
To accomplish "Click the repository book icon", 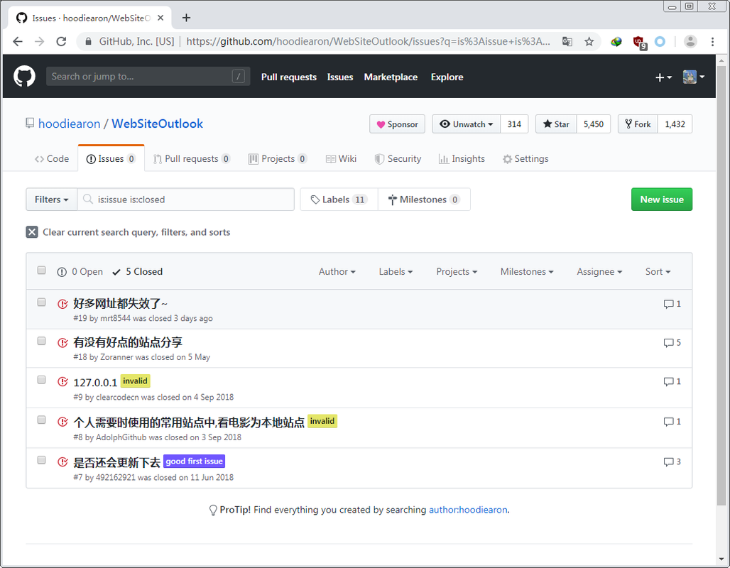I will (x=30, y=124).
